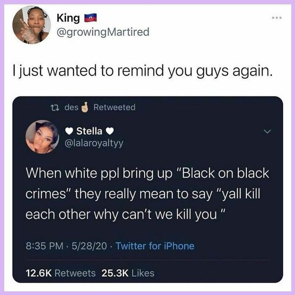Click the white heart before Stella's name
This screenshot has height=295, width=295.
point(69,131)
